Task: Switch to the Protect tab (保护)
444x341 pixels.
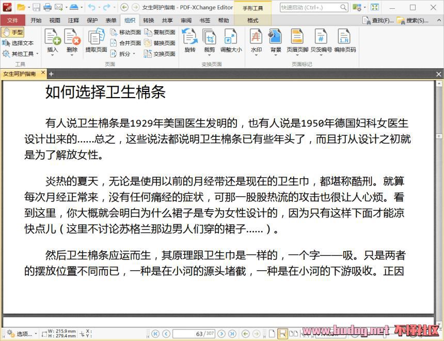Action: (x=92, y=21)
